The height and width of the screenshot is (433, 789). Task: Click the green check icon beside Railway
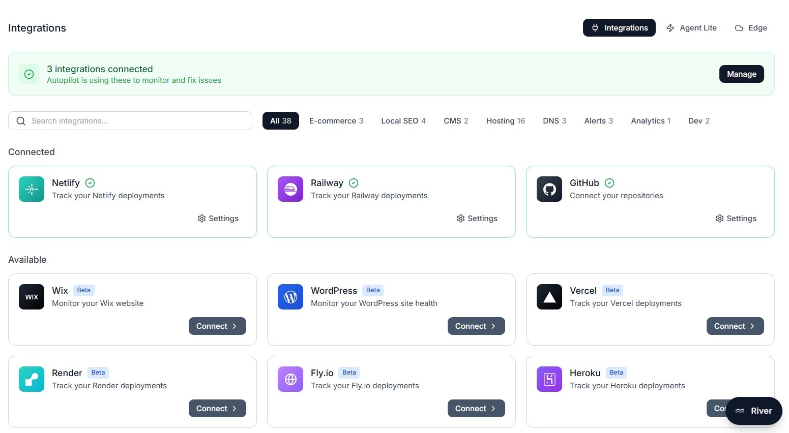click(354, 183)
